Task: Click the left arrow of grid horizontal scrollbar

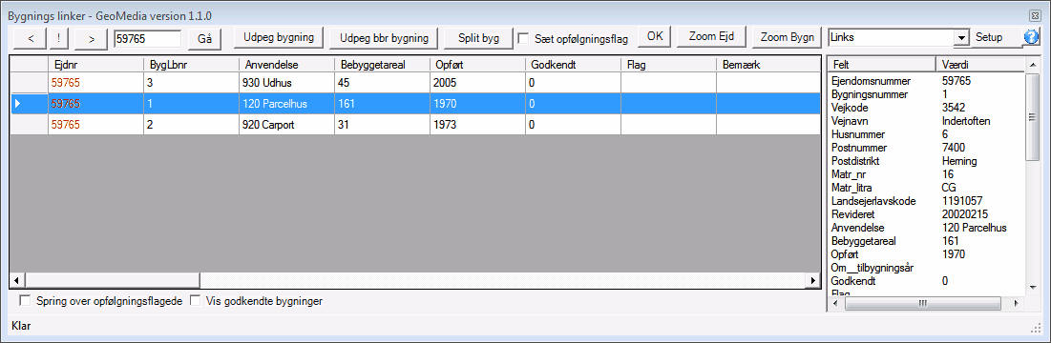Action: coord(18,280)
